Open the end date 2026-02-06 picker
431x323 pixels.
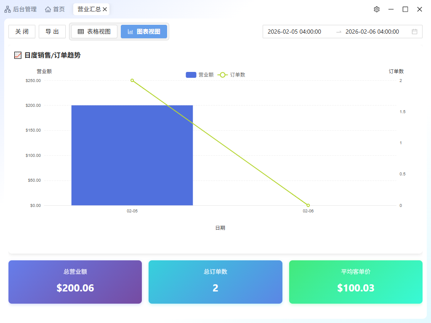(372, 32)
